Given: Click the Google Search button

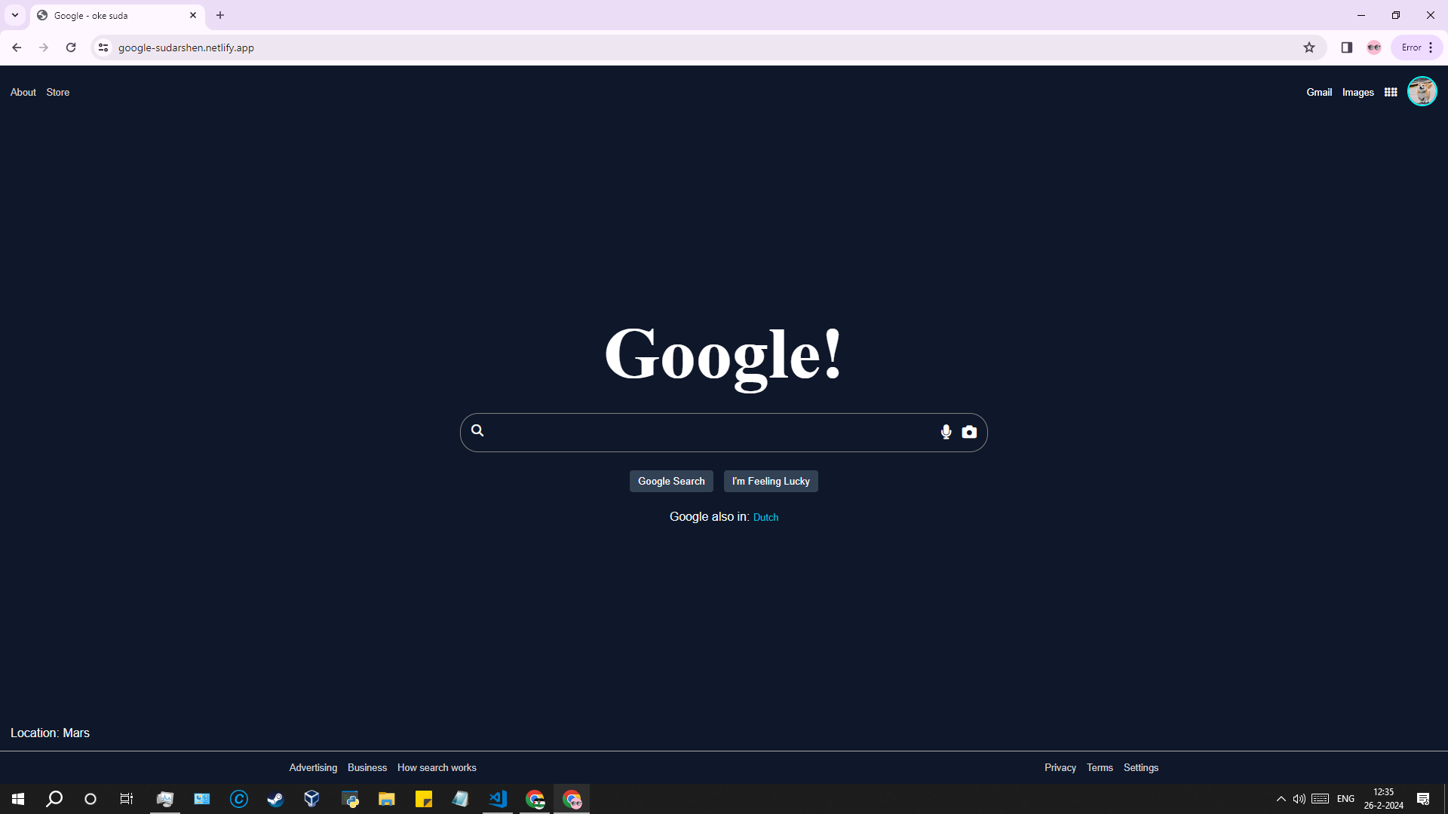Looking at the screenshot, I should pos(671,481).
